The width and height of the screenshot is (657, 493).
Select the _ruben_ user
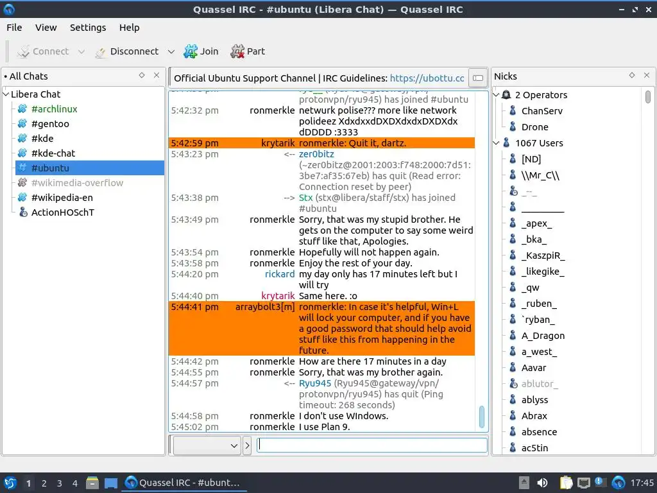coord(539,304)
